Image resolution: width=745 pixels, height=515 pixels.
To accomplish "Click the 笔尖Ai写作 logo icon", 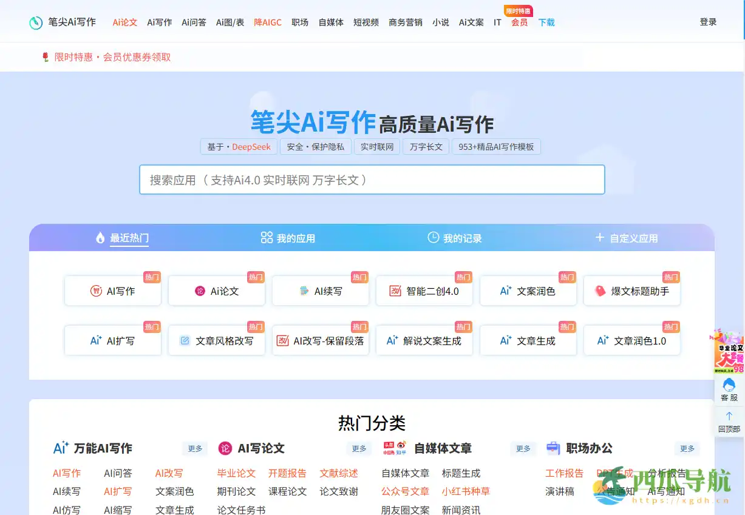I will point(36,22).
